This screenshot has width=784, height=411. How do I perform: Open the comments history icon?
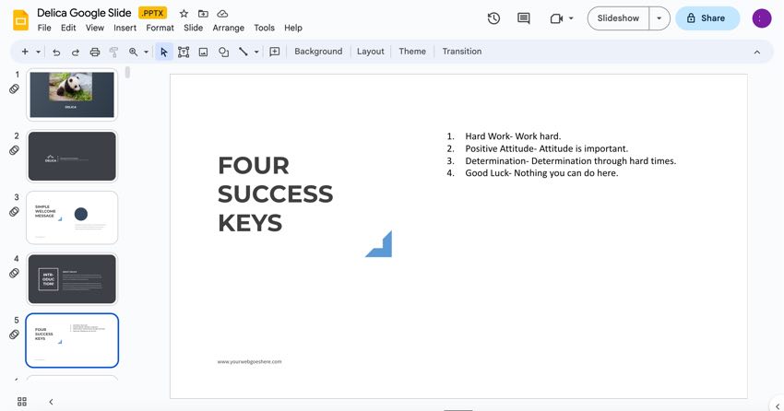(x=524, y=18)
